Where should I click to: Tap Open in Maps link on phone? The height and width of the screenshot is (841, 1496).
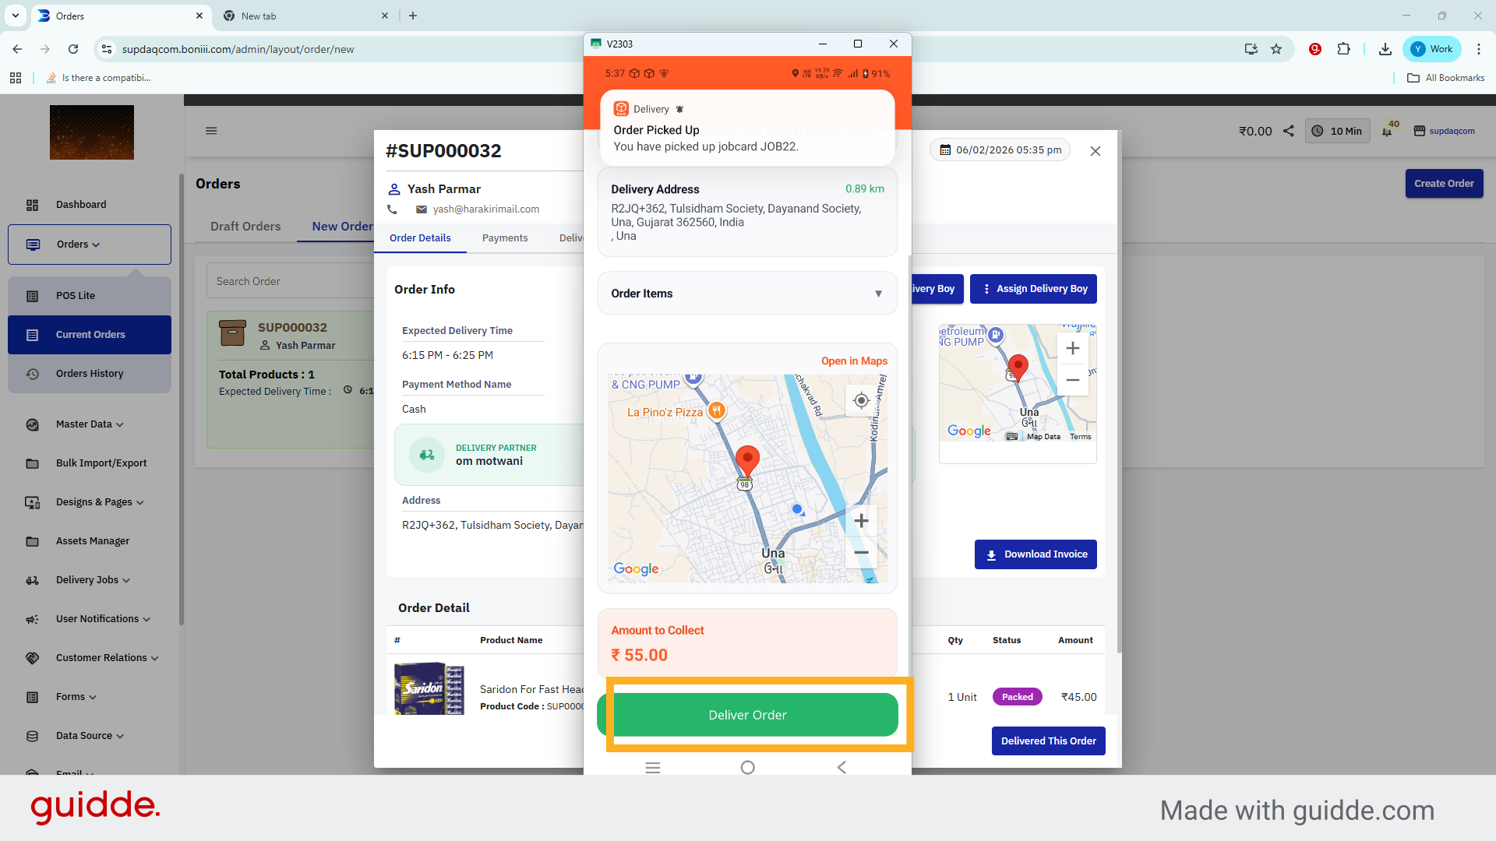coord(854,361)
